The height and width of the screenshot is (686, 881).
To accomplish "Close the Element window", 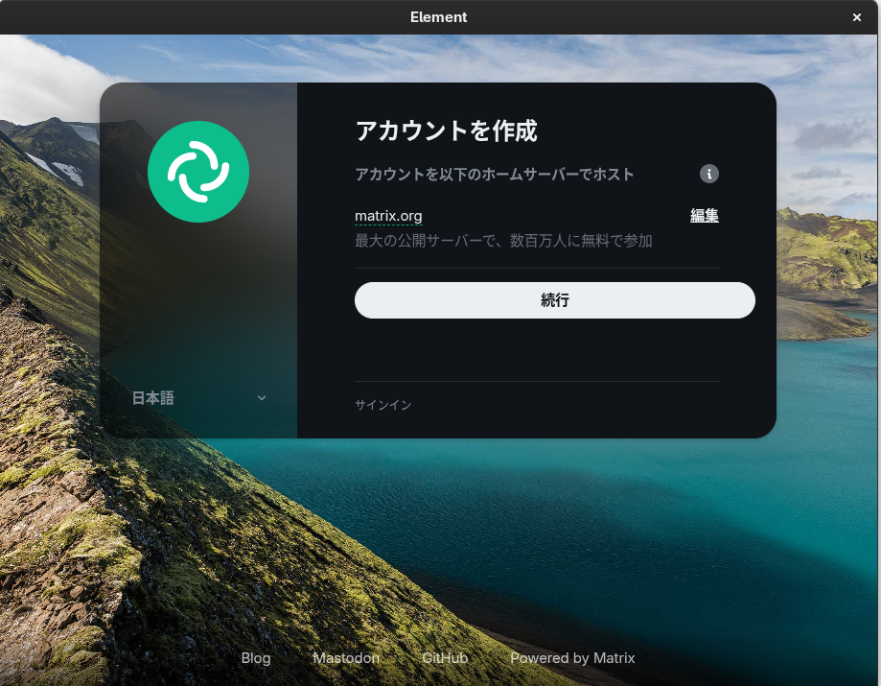I will (857, 17).
